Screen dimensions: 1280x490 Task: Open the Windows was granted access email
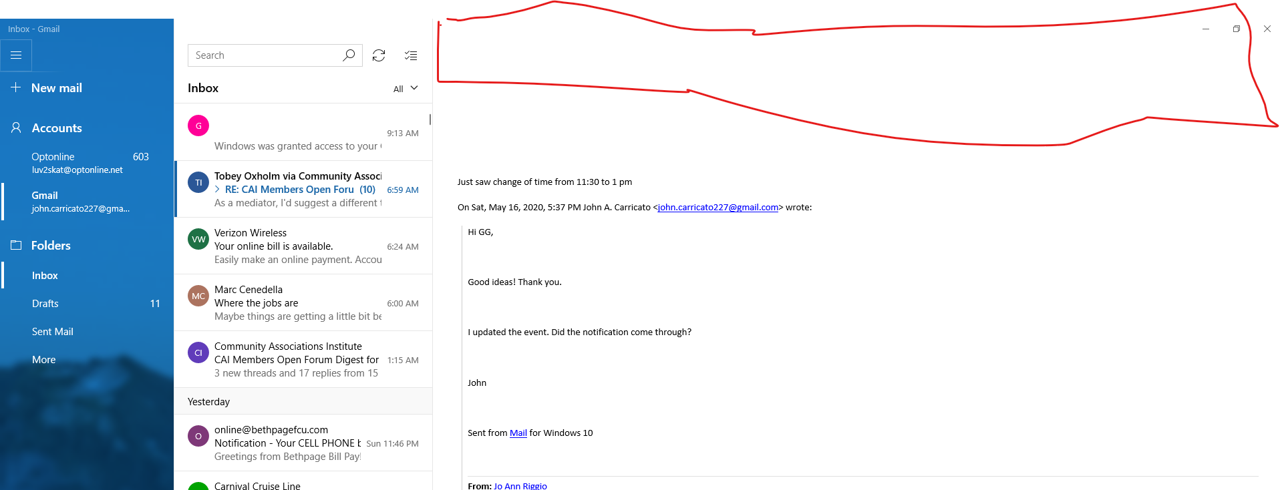tap(303, 132)
